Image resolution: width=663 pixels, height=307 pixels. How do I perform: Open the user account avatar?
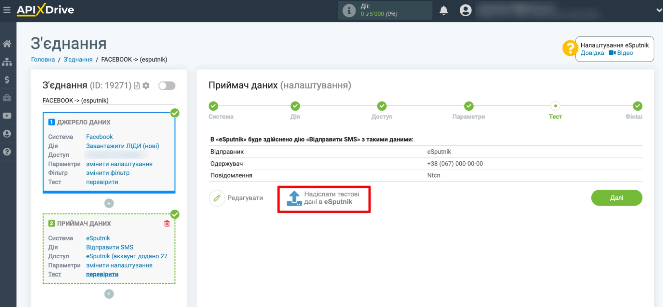(x=465, y=10)
